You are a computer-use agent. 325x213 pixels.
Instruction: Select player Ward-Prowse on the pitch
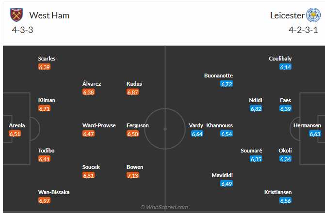(99, 125)
